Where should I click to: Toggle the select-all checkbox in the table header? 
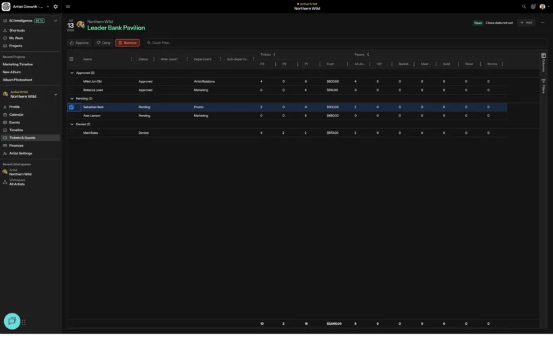tap(71, 59)
